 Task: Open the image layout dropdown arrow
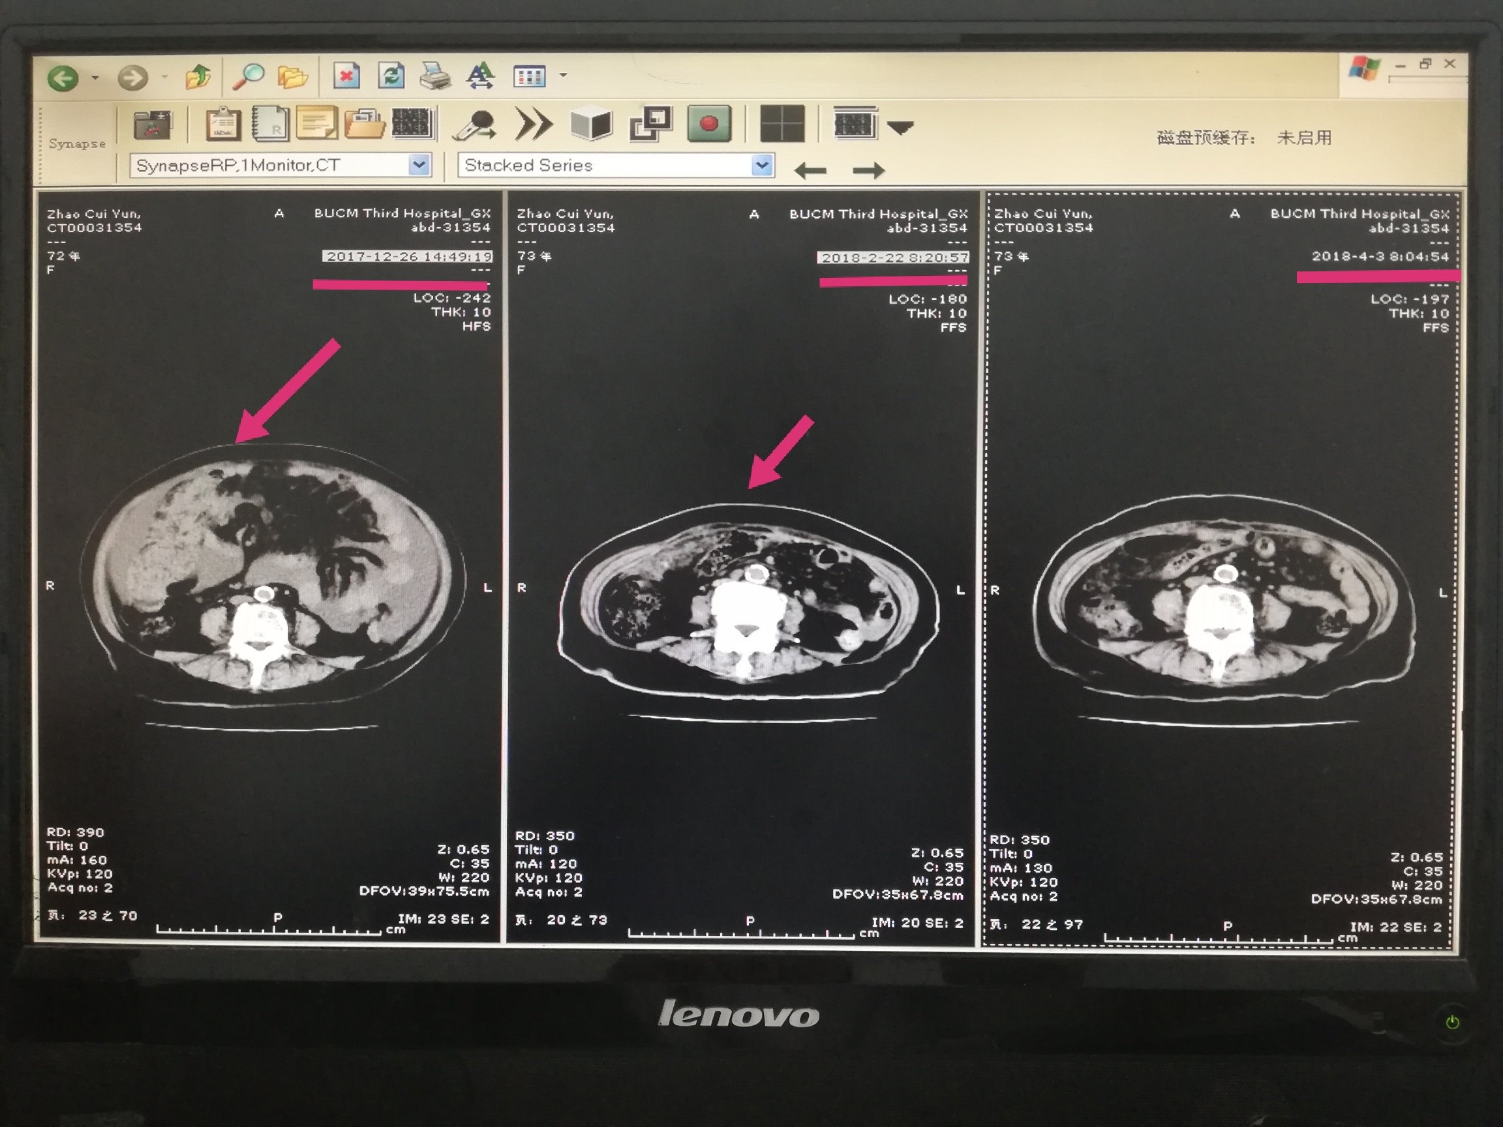point(900,127)
